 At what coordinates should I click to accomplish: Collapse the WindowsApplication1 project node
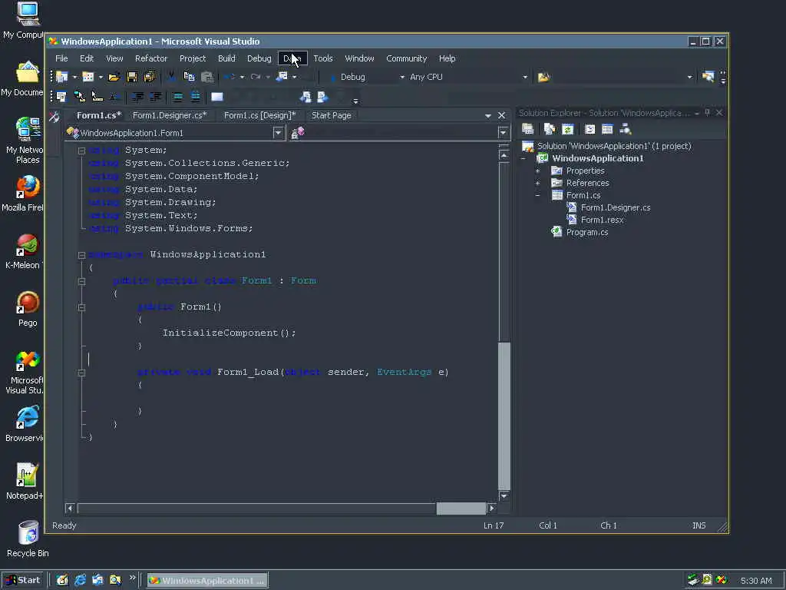(523, 158)
